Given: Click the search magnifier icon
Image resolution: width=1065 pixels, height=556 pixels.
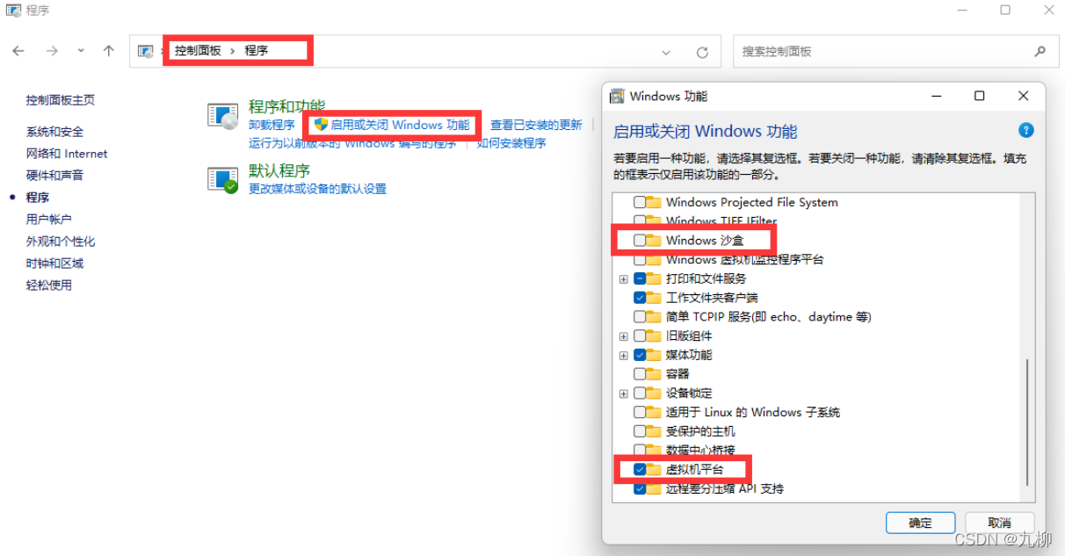Looking at the screenshot, I should 1040,51.
